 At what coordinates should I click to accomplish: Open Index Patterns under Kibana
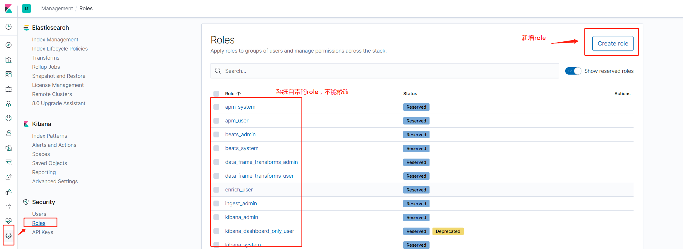(49, 136)
